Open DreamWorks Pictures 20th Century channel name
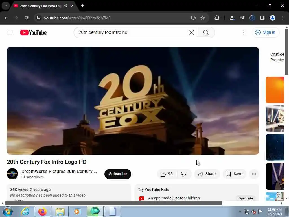The height and width of the screenshot is (217, 289). 59,172
